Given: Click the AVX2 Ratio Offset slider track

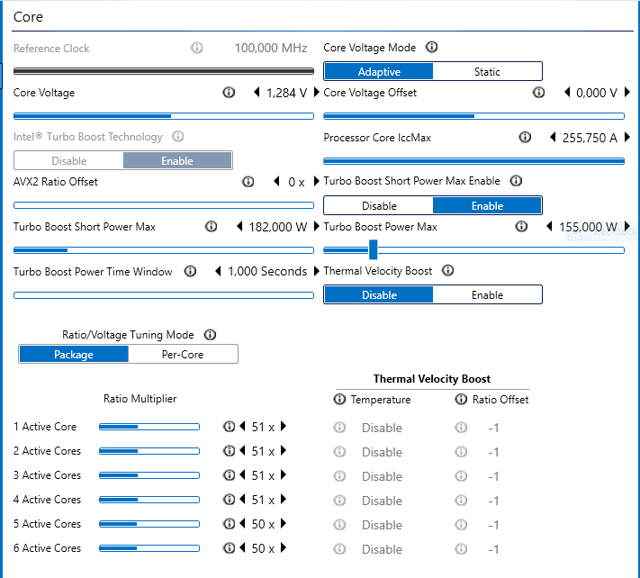Looking at the screenshot, I should pyautogui.click(x=164, y=205).
